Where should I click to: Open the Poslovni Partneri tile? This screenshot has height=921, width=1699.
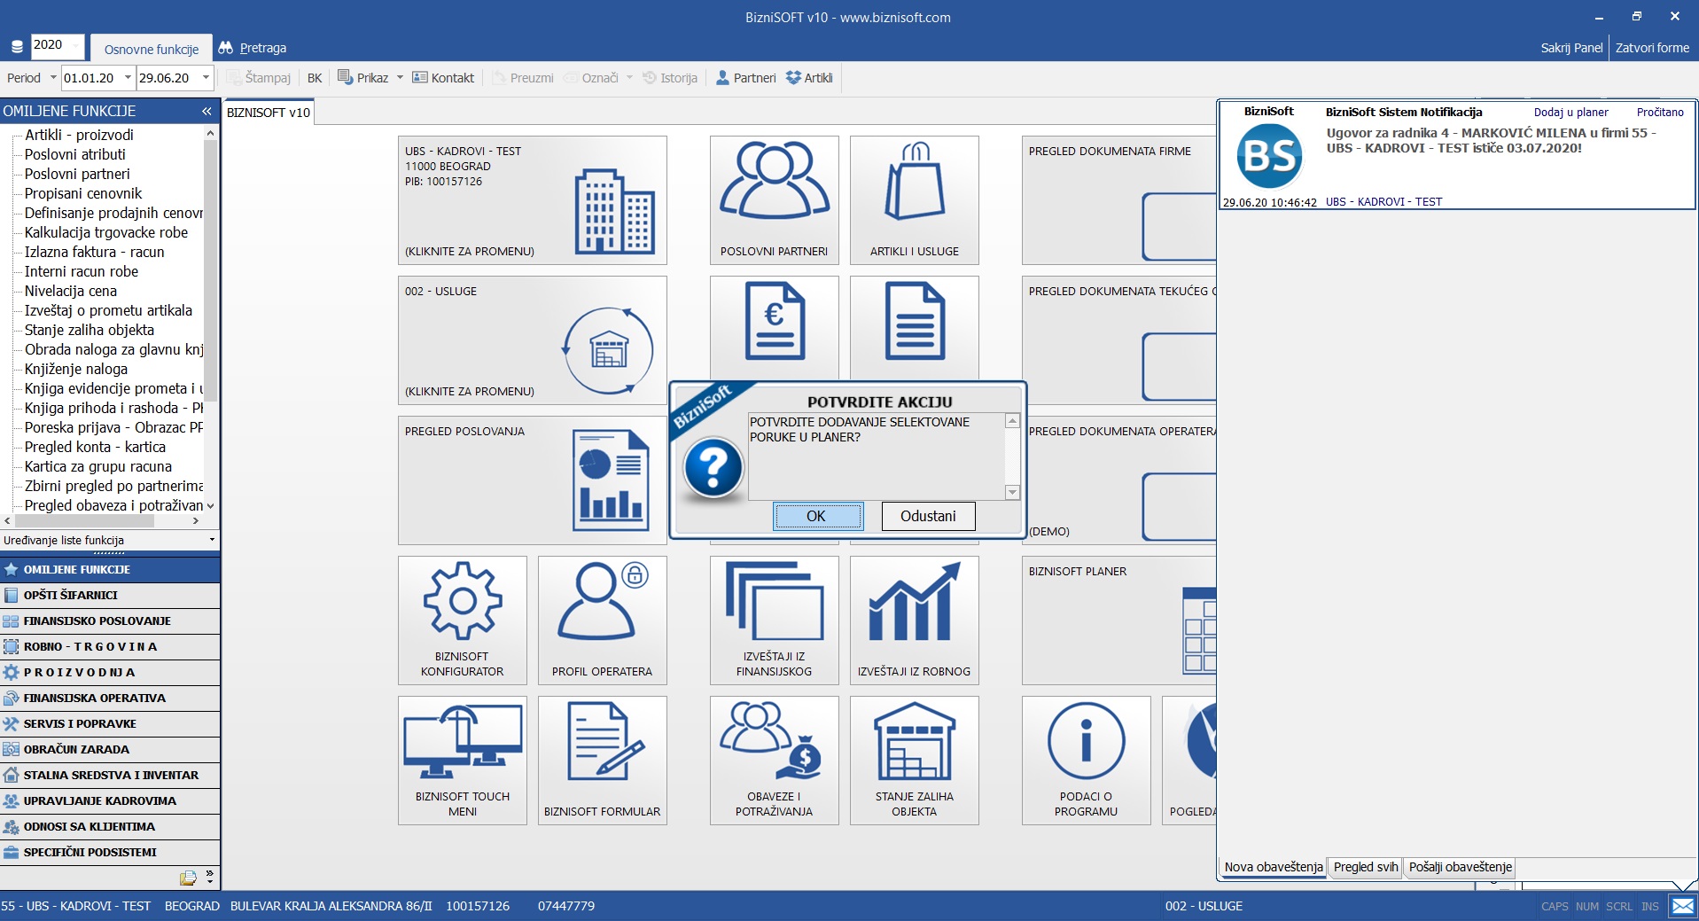[x=774, y=200]
